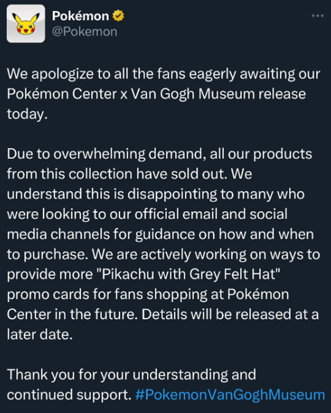Visit the @Pokemon handle

[x=84, y=32]
